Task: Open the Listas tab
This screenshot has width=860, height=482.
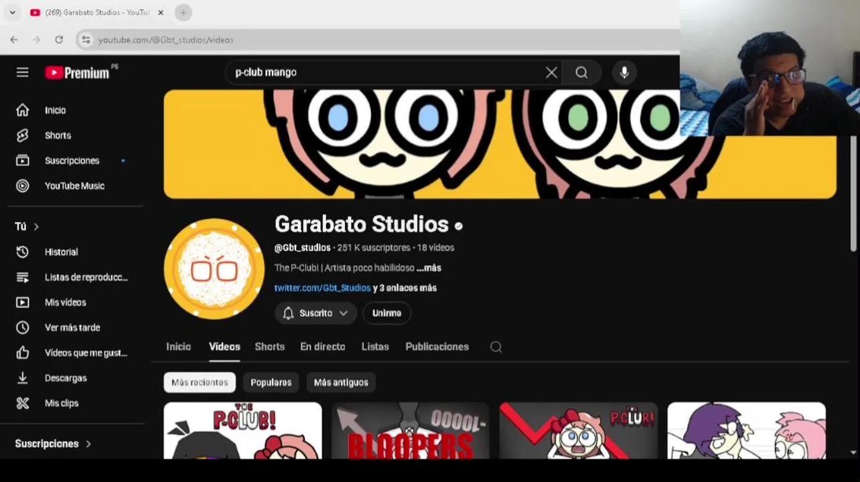Action: (x=375, y=347)
